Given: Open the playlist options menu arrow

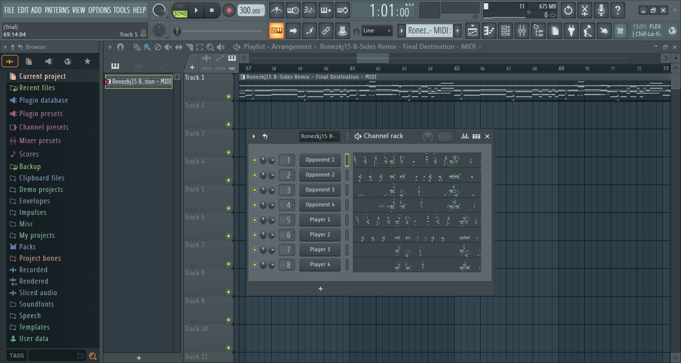Looking at the screenshot, I should 110,47.
